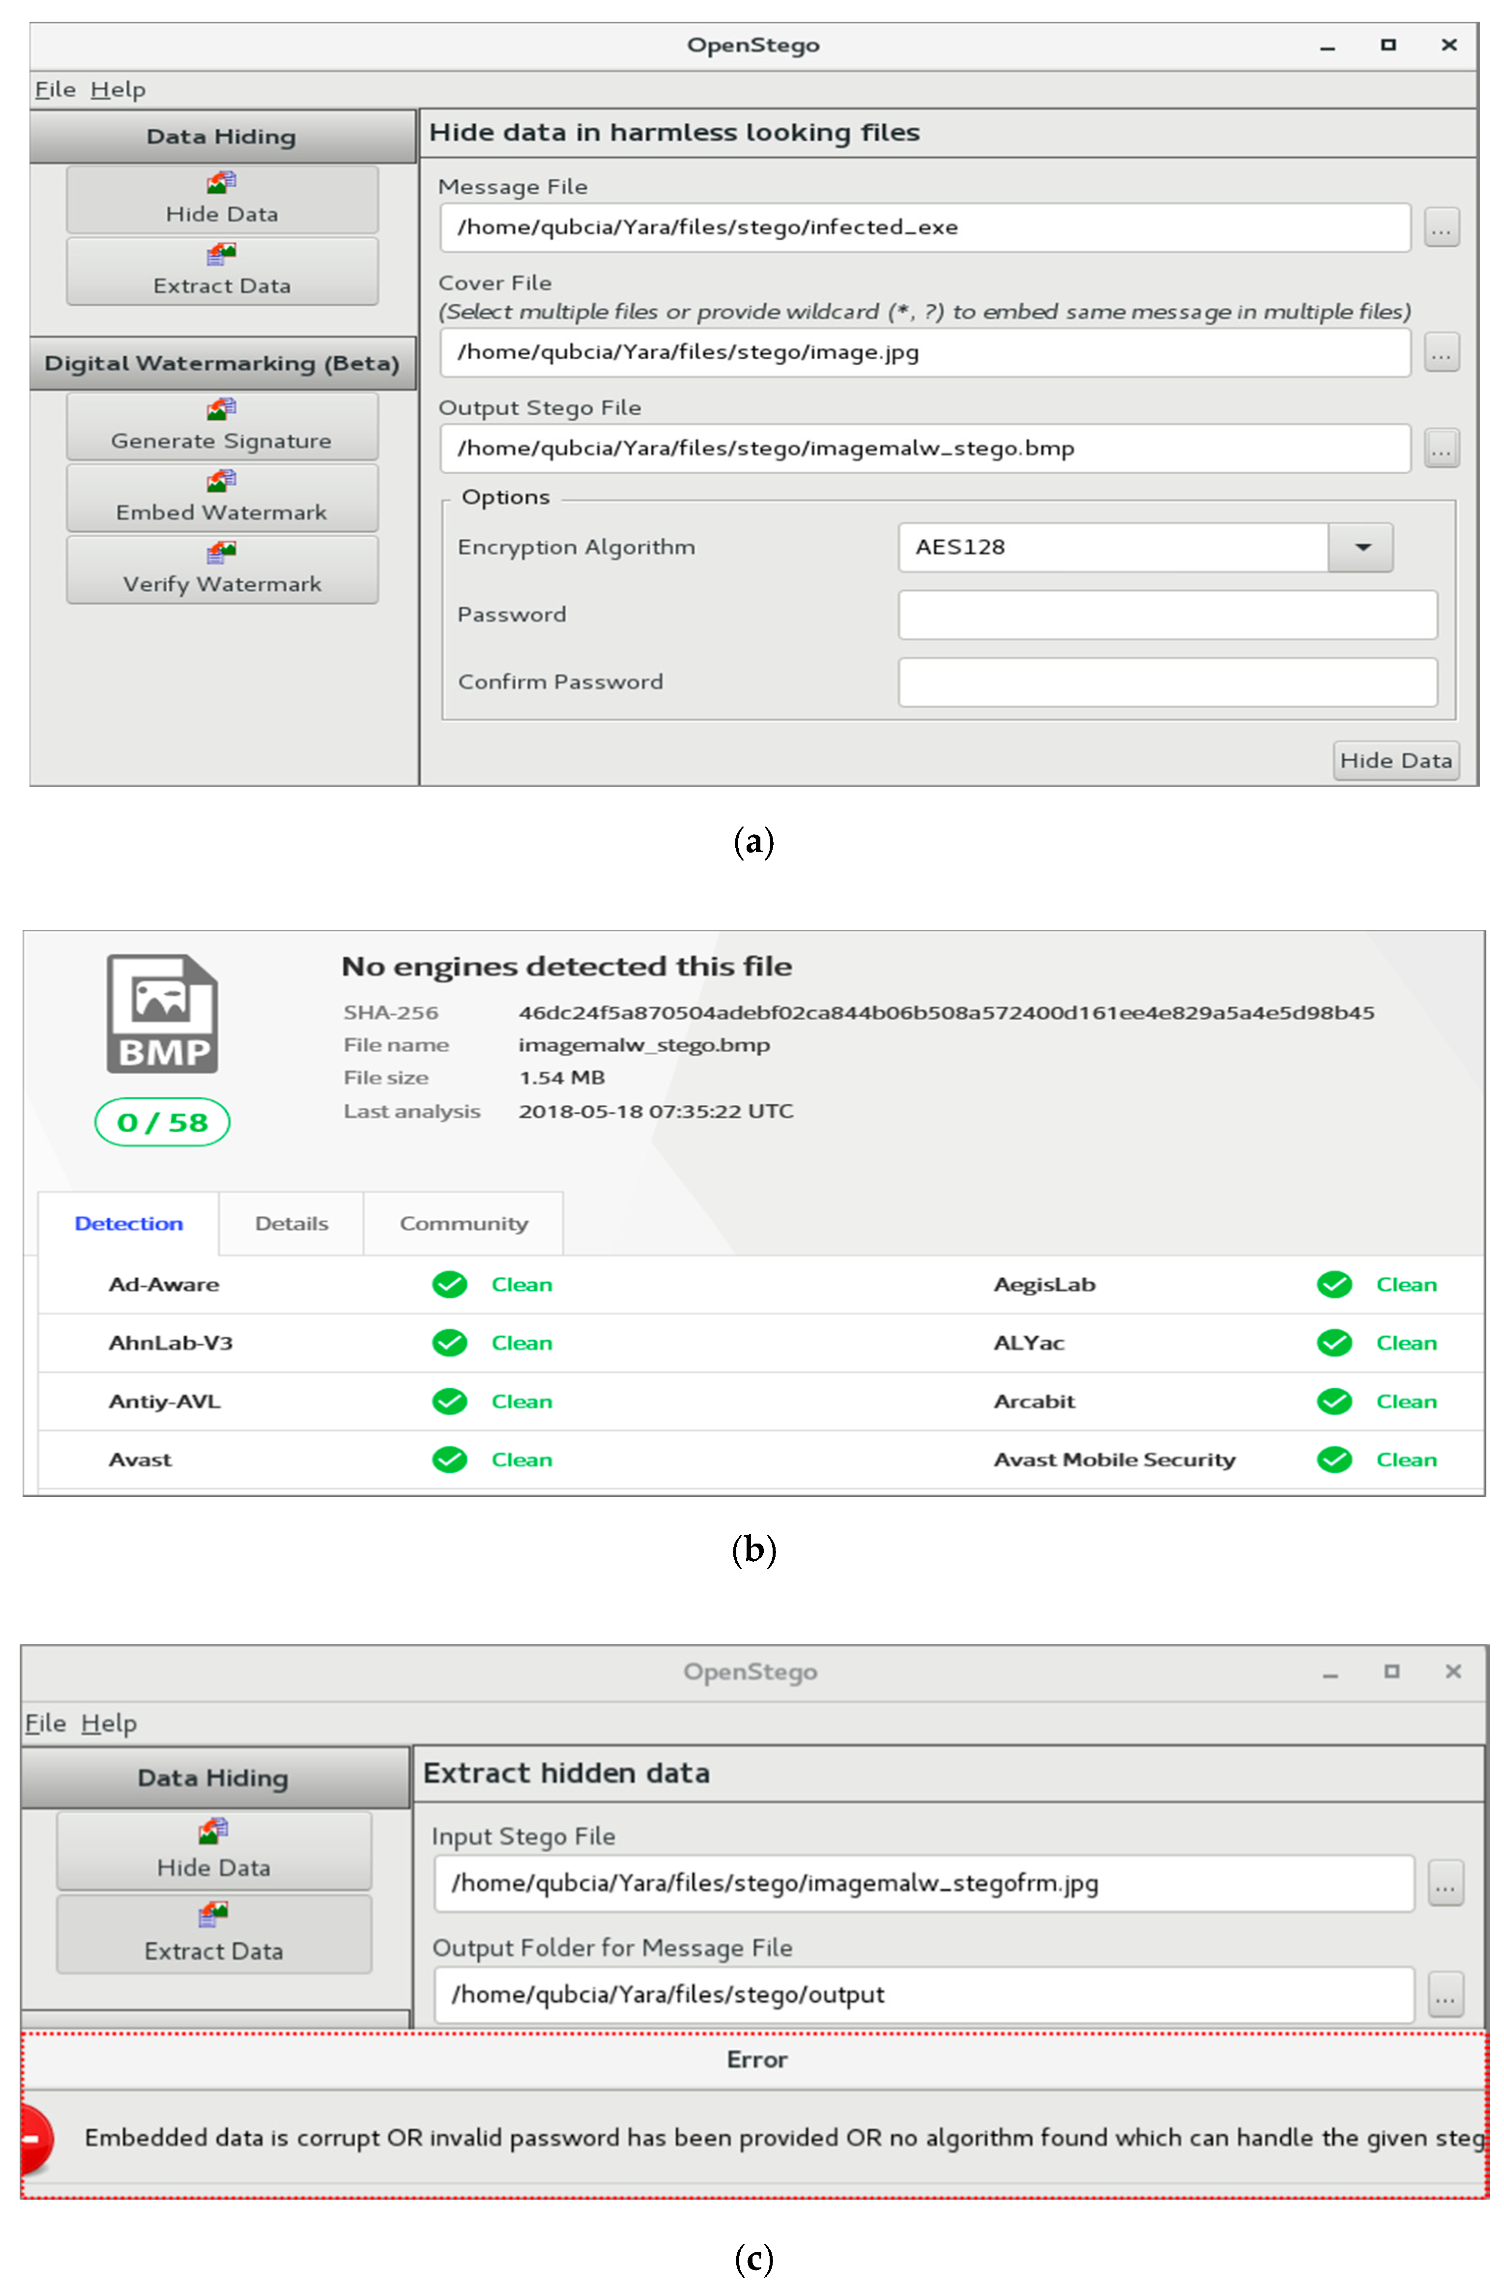Click Error dialog title bar
Viewport: 1504px width, 2293px height.
coord(755,2060)
